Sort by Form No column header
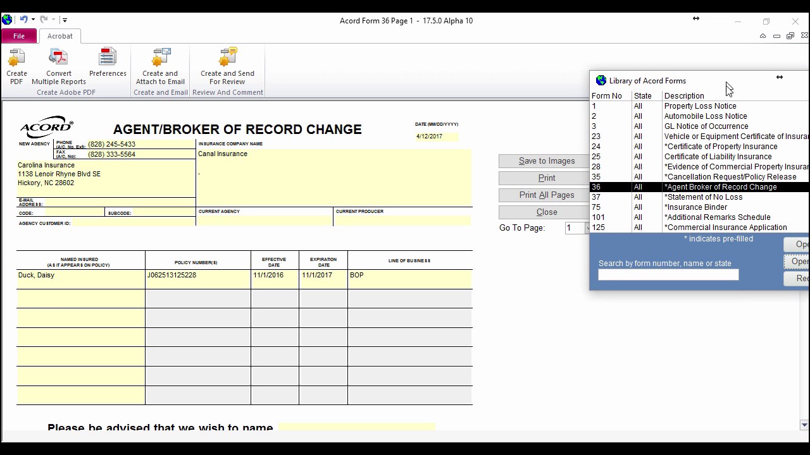810x455 pixels. click(x=607, y=96)
